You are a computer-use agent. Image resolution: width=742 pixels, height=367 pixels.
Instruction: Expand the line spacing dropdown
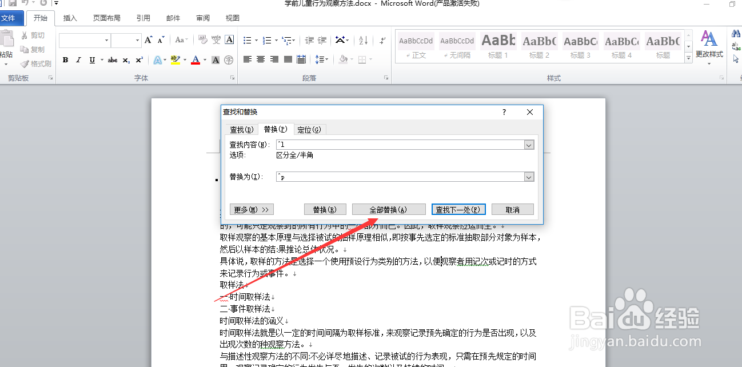[326, 59]
